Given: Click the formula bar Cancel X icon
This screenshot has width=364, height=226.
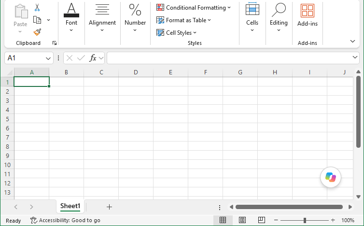Looking at the screenshot, I should (x=70, y=58).
